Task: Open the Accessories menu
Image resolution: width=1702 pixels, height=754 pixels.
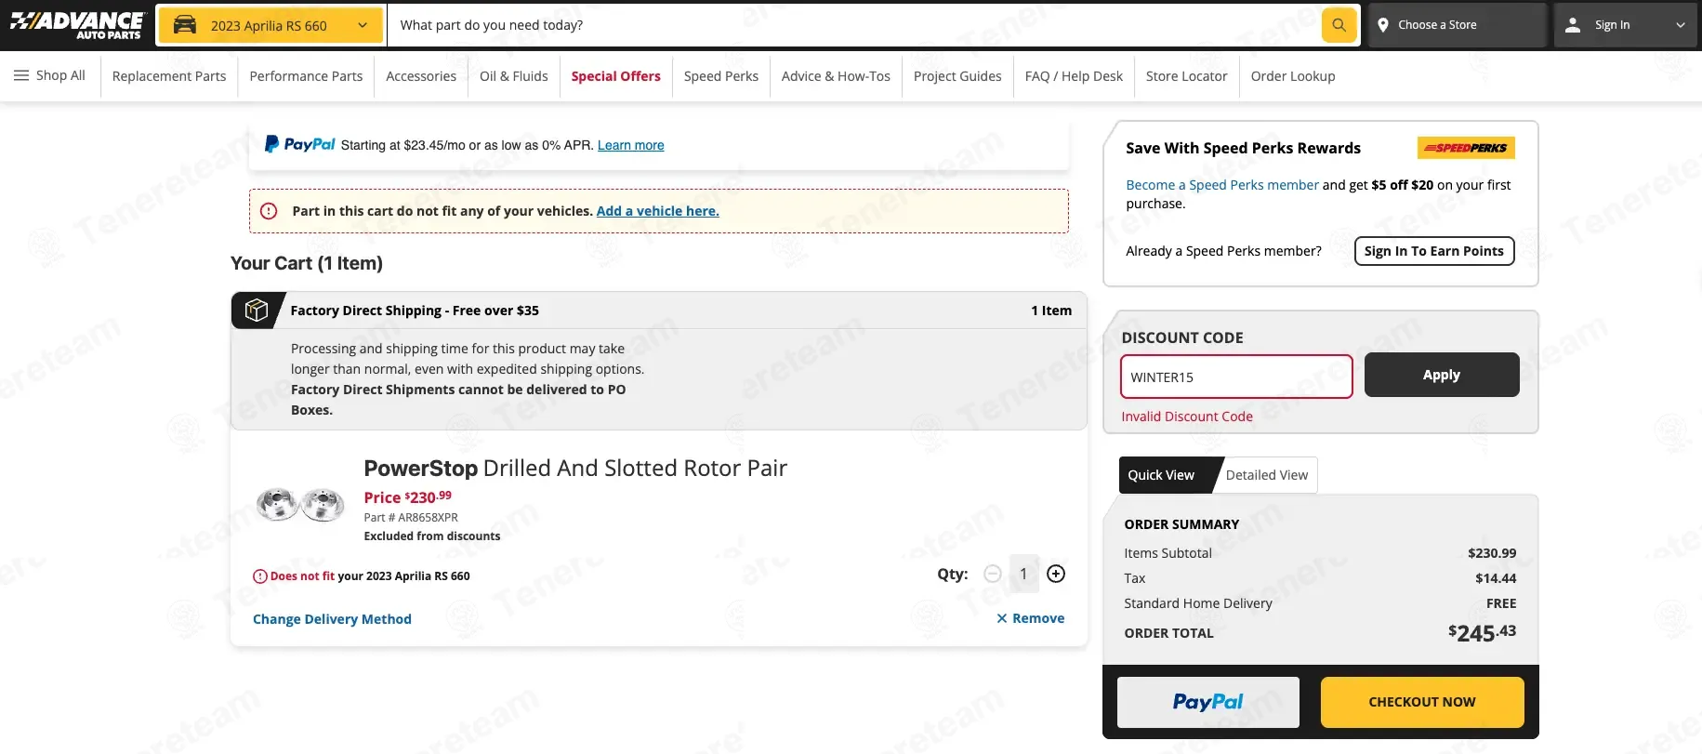Action: [x=421, y=76]
